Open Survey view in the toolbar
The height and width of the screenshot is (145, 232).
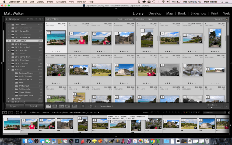[x=68, y=106]
